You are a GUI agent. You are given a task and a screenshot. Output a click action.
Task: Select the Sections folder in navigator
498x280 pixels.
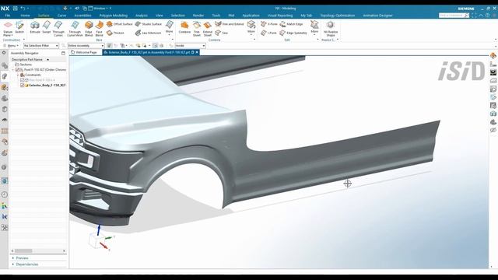[x=23, y=65]
